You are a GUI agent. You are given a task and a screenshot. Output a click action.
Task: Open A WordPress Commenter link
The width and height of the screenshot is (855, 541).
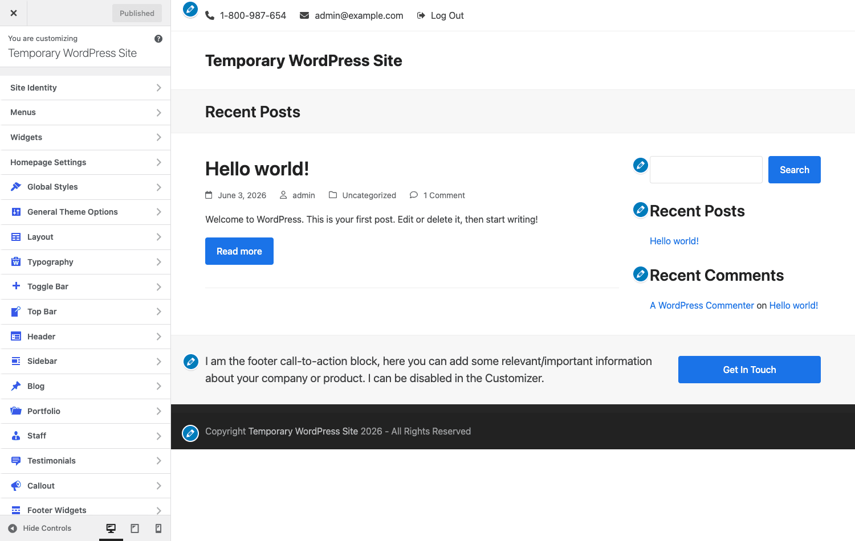pyautogui.click(x=702, y=305)
